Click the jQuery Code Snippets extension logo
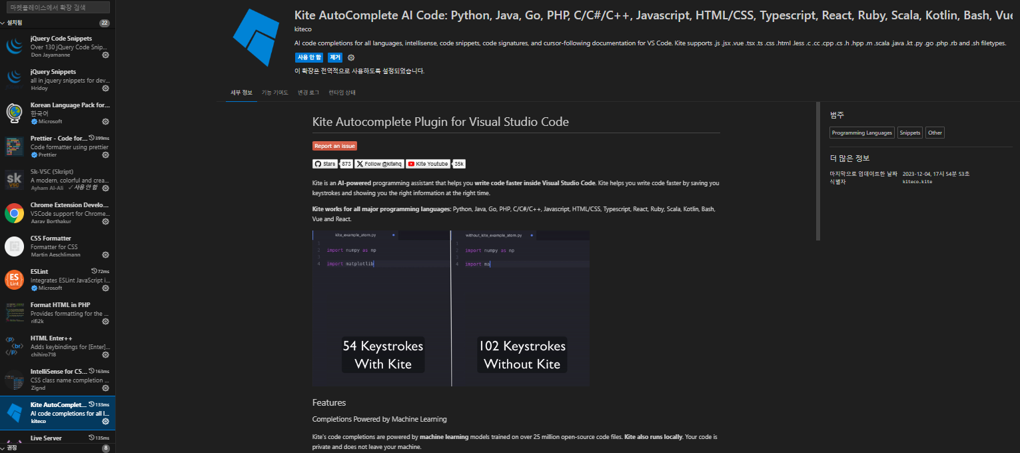Screen dimensions: 1020x453 point(15,47)
